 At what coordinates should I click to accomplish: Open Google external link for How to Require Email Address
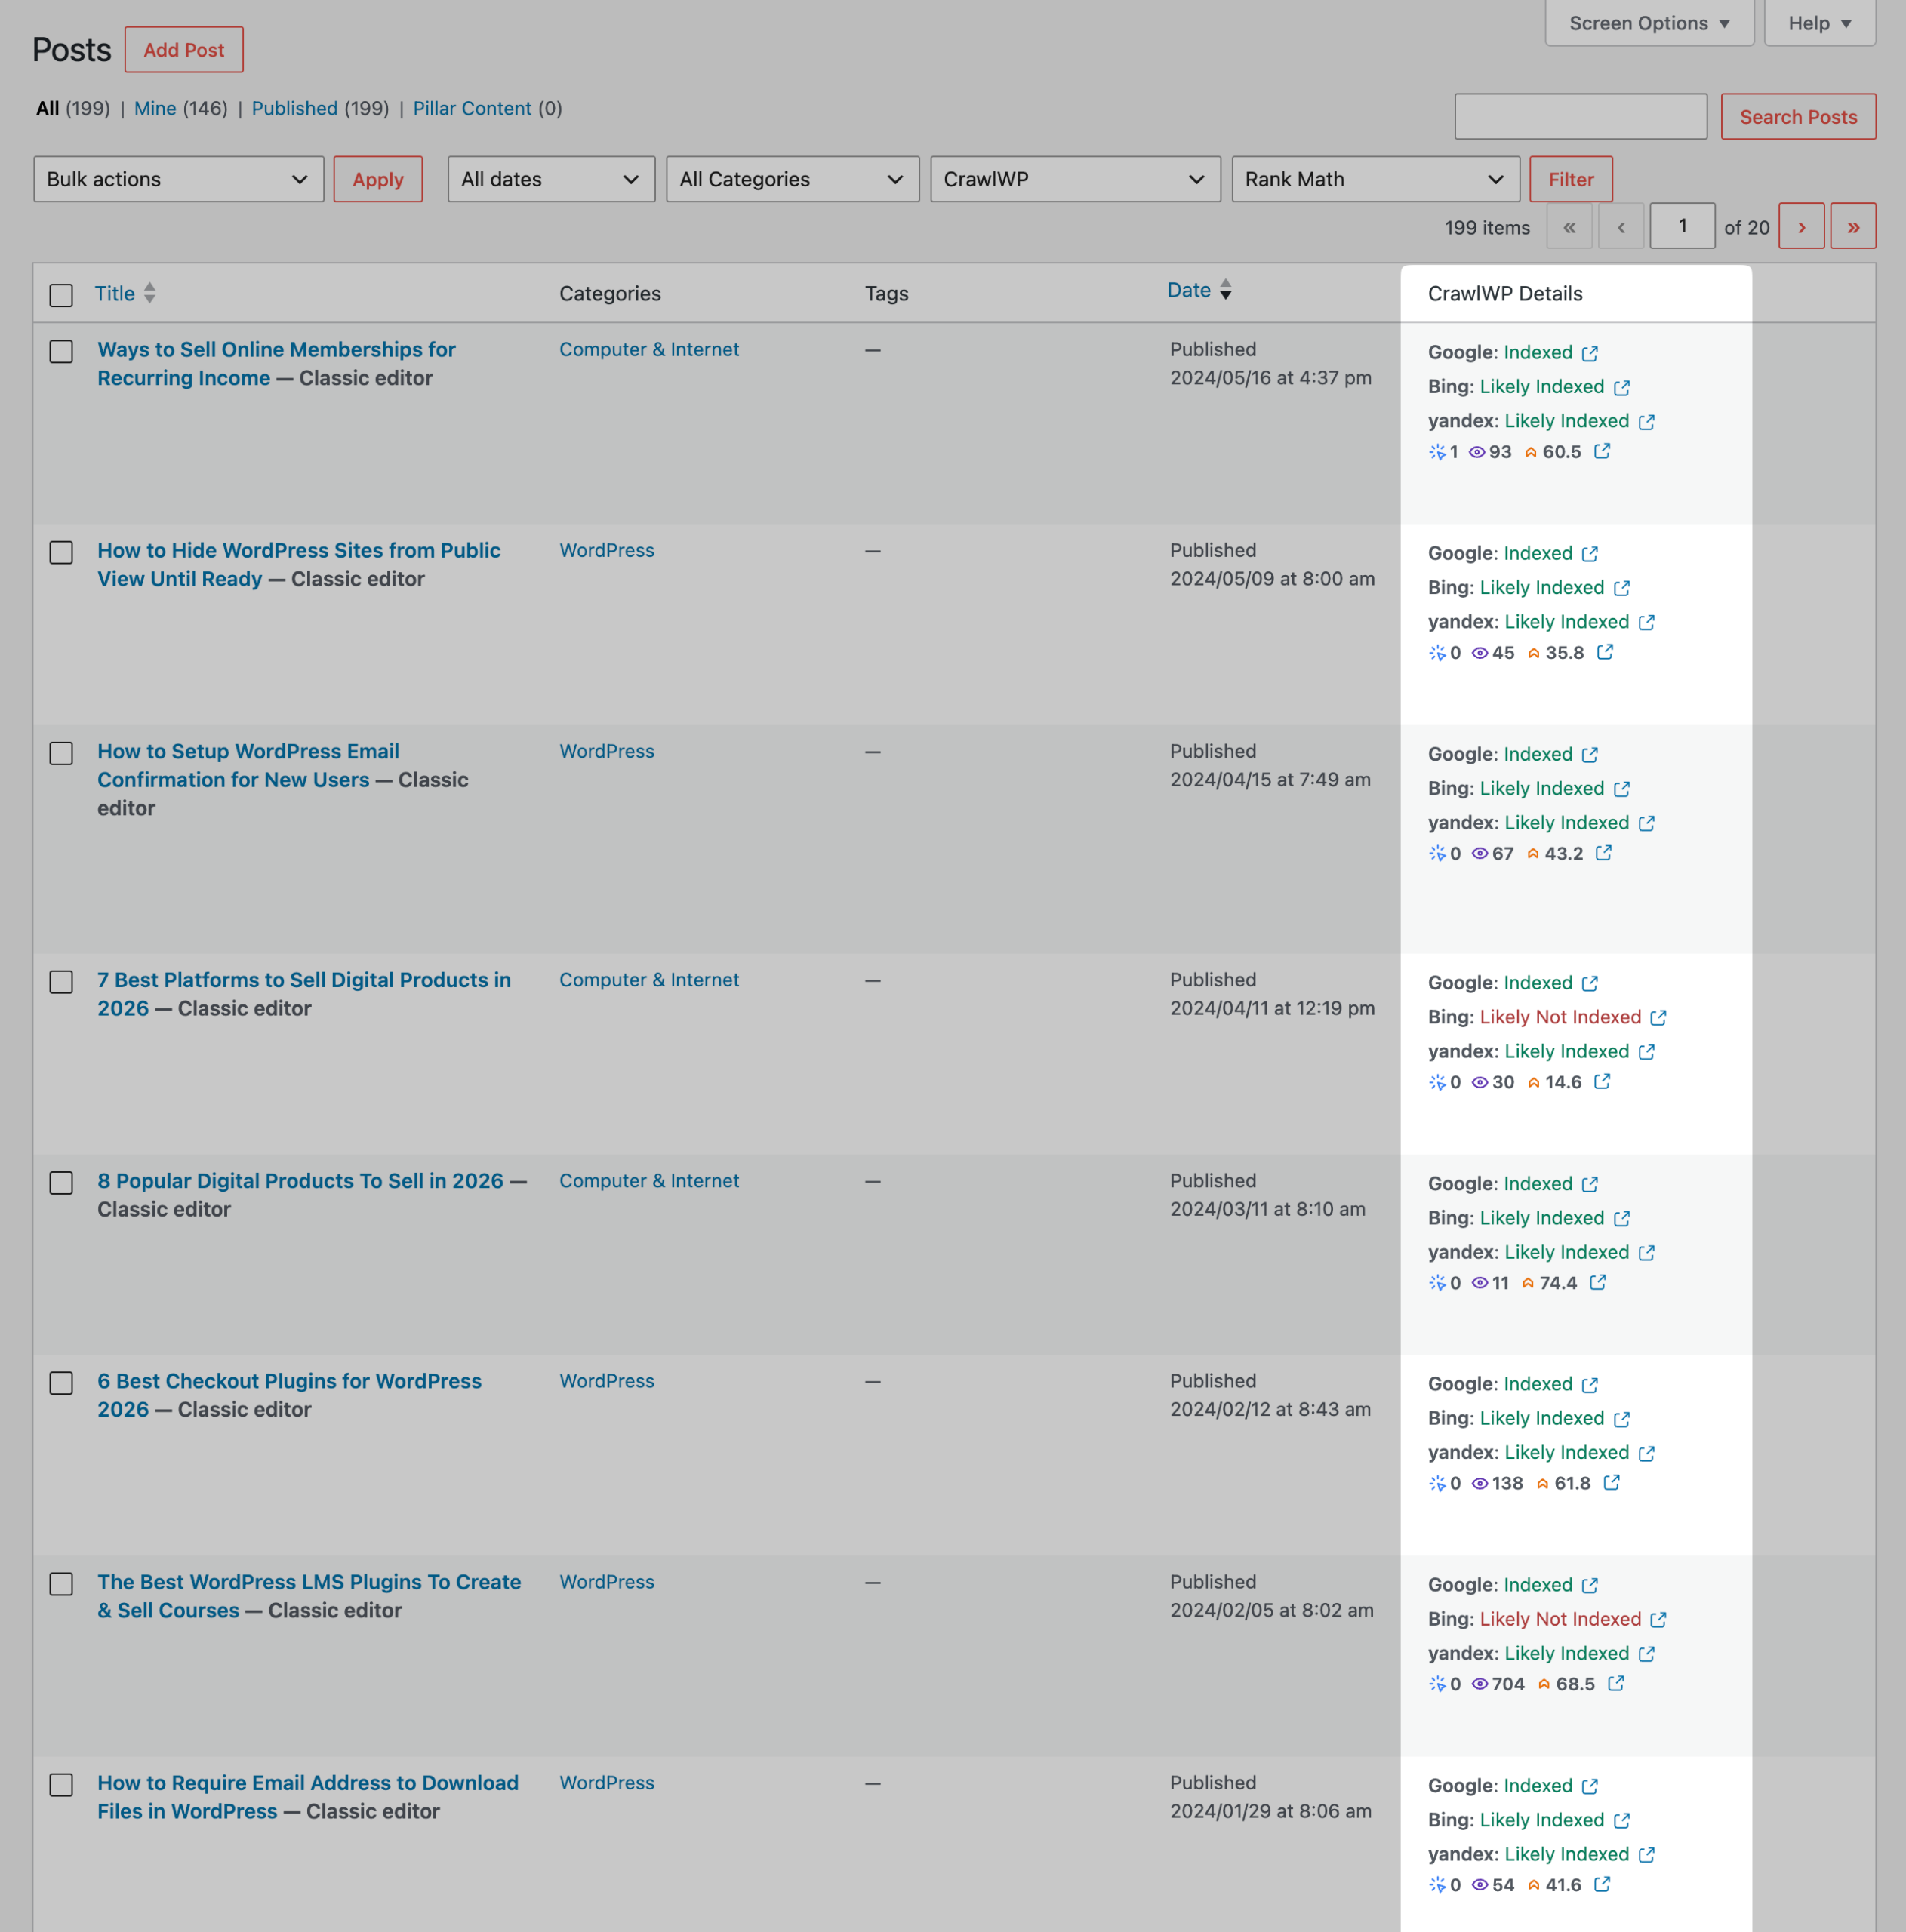point(1590,1786)
